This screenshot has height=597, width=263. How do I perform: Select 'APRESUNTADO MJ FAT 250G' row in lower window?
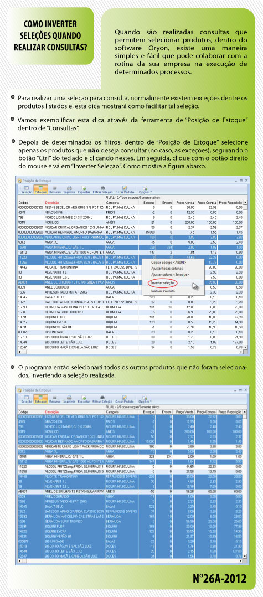pos(131,501)
